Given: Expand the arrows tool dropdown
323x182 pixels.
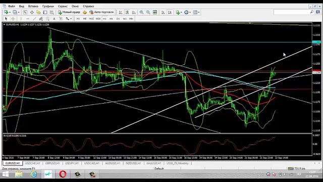Looking at the screenshot, I should [x=71, y=19].
